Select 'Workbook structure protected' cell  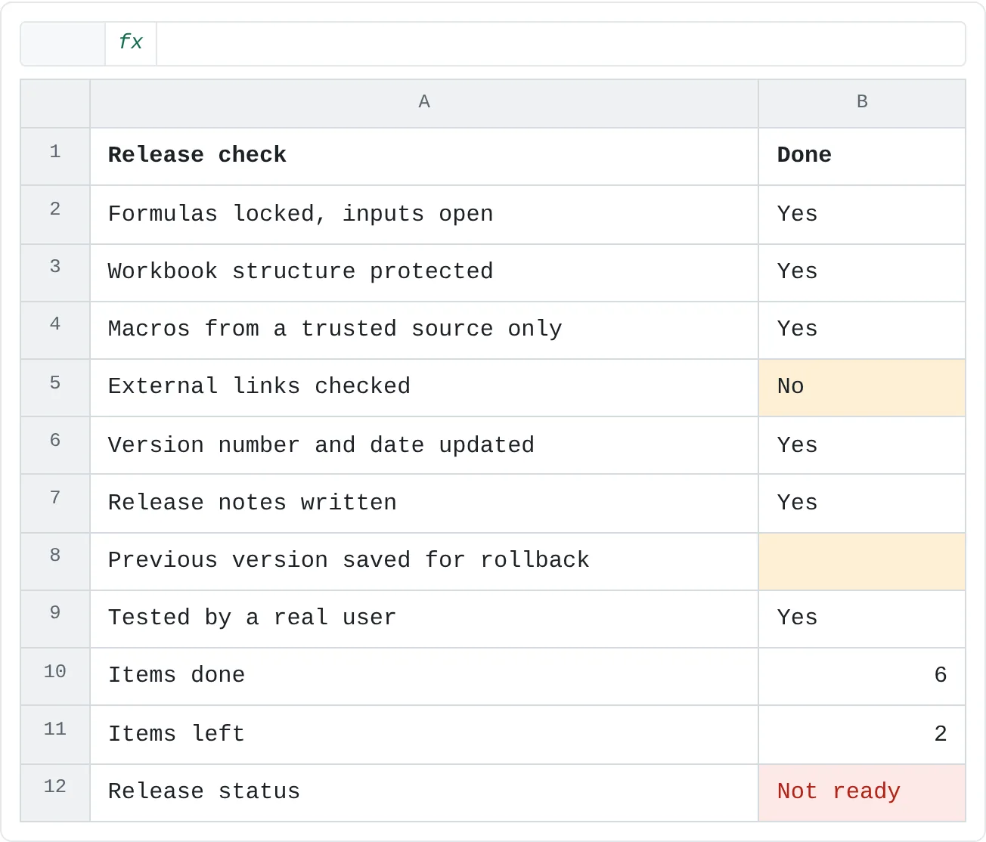[424, 273]
